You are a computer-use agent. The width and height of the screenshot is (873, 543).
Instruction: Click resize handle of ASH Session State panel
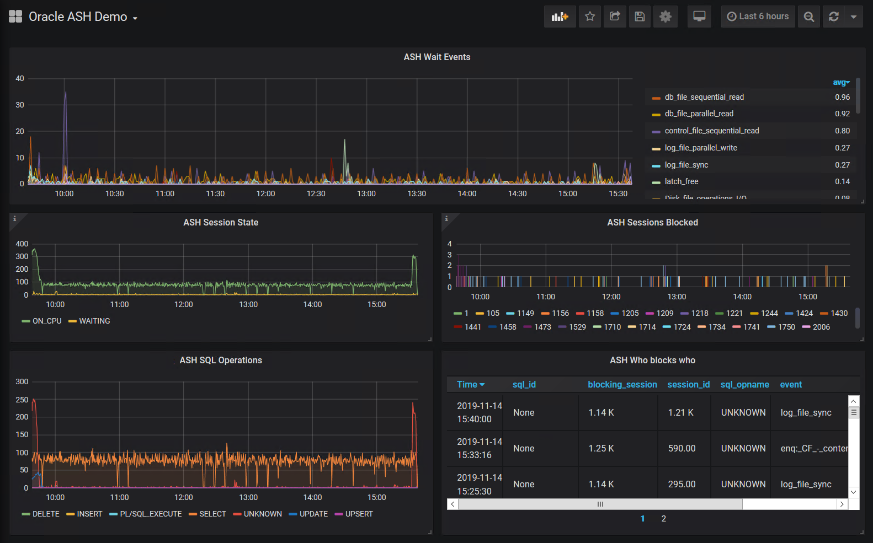(x=430, y=339)
